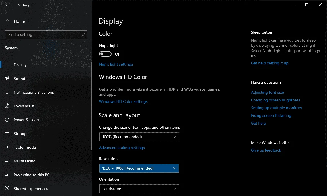The image size is (327, 196).
Task: Open Windows HD Color settings link
Action: [x=123, y=101]
